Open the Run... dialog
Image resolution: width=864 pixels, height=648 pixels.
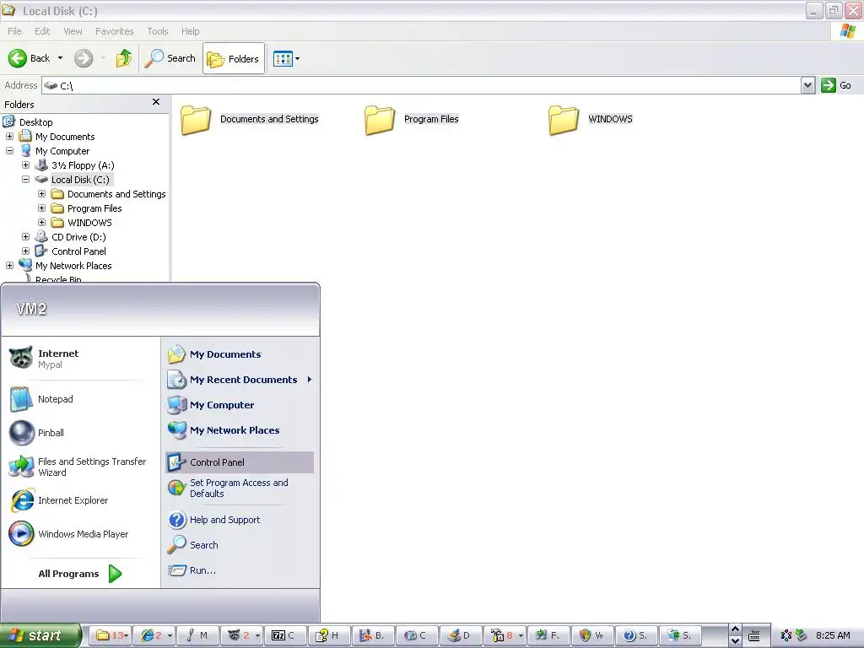240,570
